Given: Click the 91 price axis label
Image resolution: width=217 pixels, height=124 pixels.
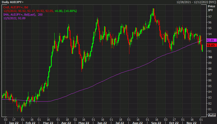Looking at the screenshot, I should tap(210, 51).
